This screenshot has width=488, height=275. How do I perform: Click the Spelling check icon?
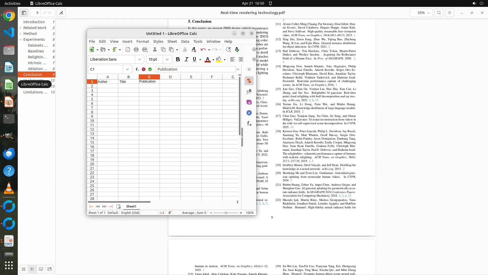237,50
